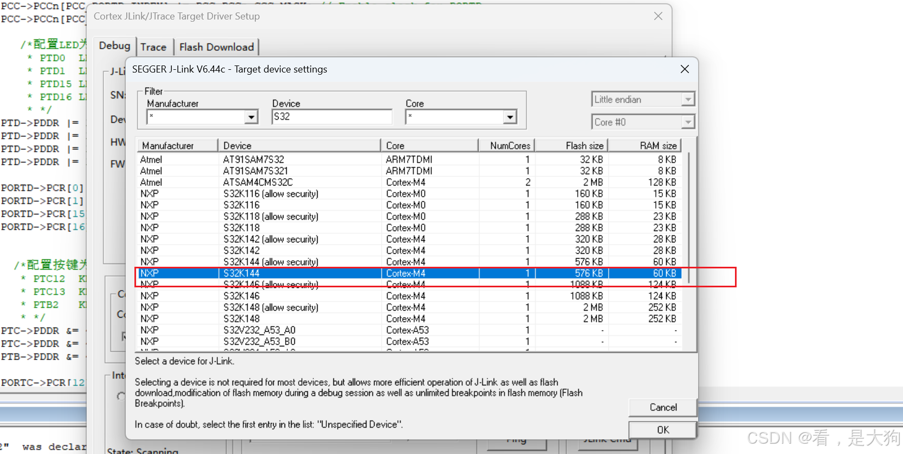This screenshot has width=903, height=454.
Task: Select the S32K148 (allow security) row
Action: pos(409,307)
